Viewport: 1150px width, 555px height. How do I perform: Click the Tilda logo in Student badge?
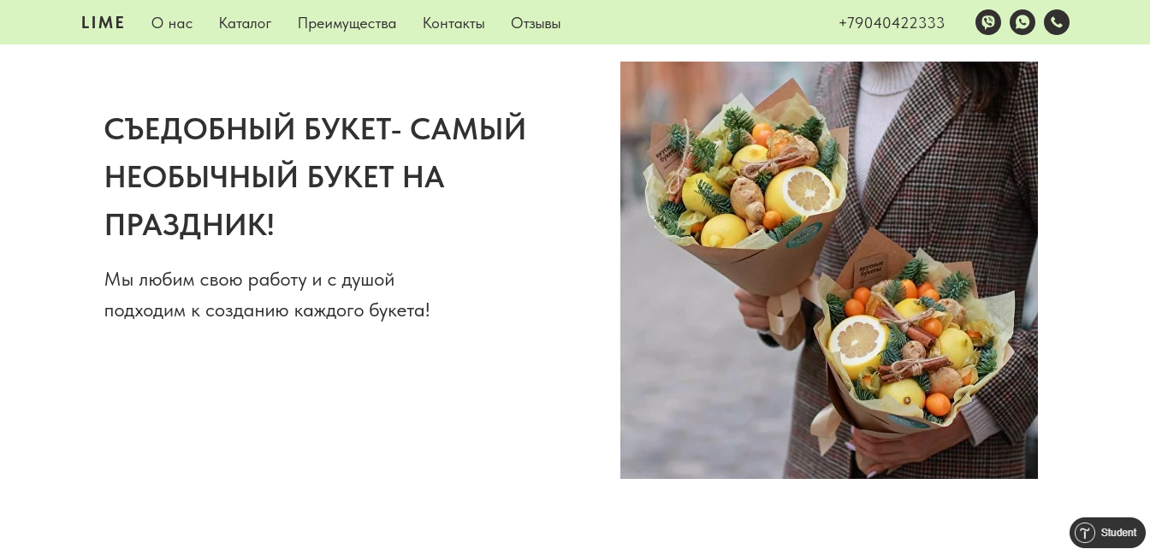tap(1085, 533)
